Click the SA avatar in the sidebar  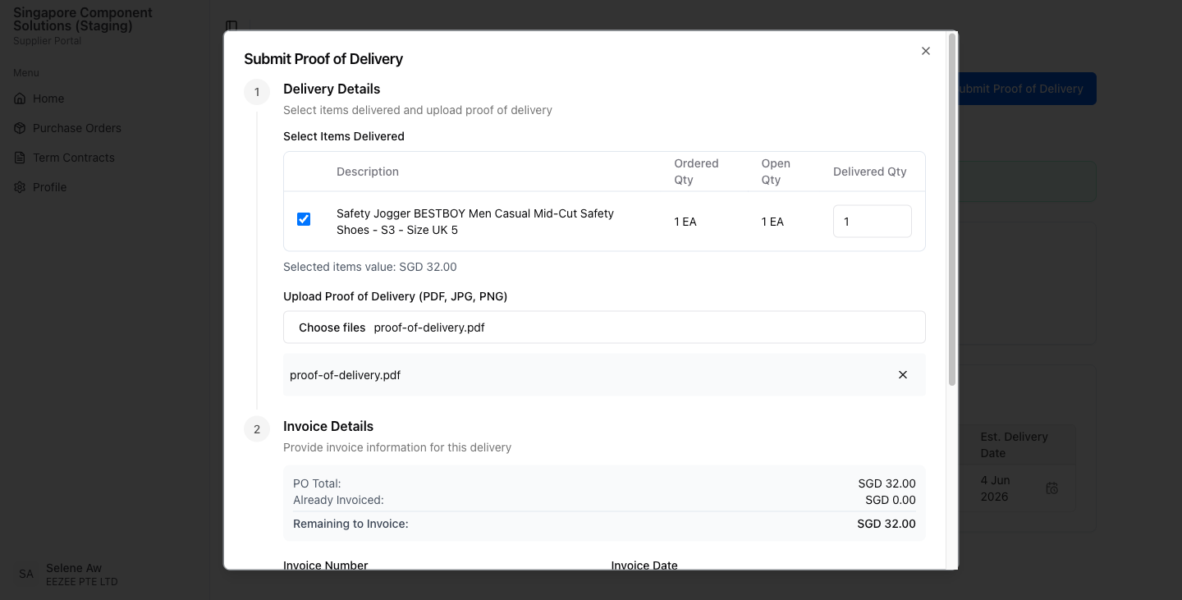point(26,575)
